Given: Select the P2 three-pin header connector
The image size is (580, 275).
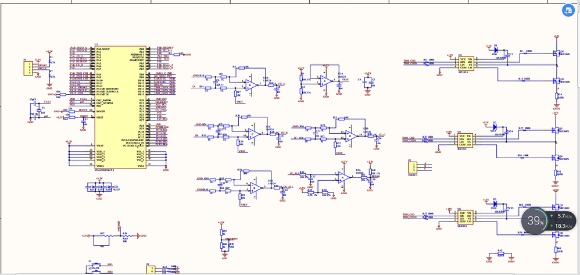Looking at the screenshot, I should tap(413, 167).
